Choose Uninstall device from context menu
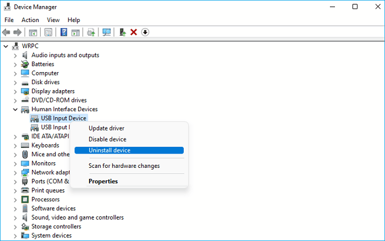Screen dimensions: 385x241 [109, 150]
